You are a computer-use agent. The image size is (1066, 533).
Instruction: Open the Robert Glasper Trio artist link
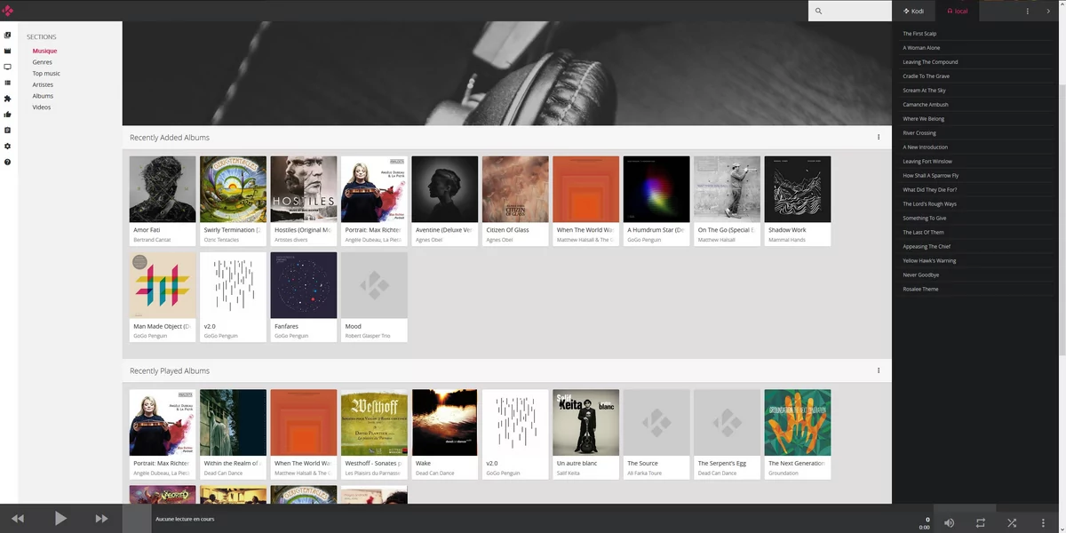point(368,336)
